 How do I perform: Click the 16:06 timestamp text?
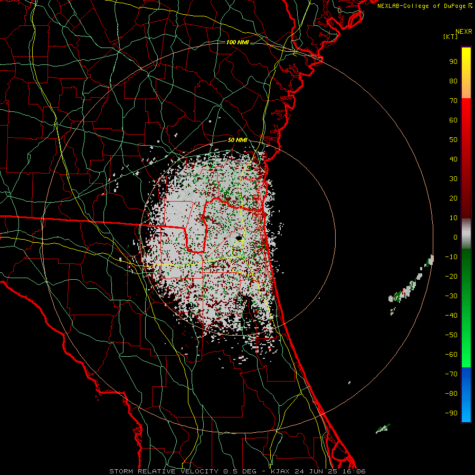[x=354, y=471]
